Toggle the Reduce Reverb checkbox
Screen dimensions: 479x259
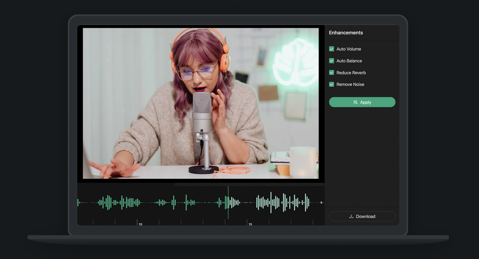pyautogui.click(x=332, y=73)
